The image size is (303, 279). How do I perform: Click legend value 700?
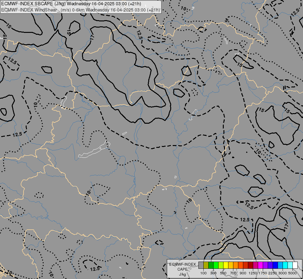click(x=233, y=273)
